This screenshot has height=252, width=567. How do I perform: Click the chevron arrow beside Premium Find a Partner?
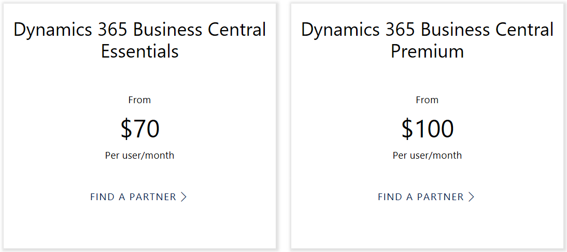pyautogui.click(x=471, y=197)
